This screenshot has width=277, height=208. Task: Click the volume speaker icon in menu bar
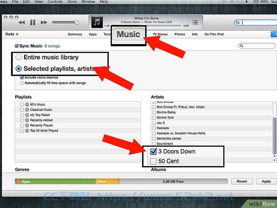tap(246, 2)
